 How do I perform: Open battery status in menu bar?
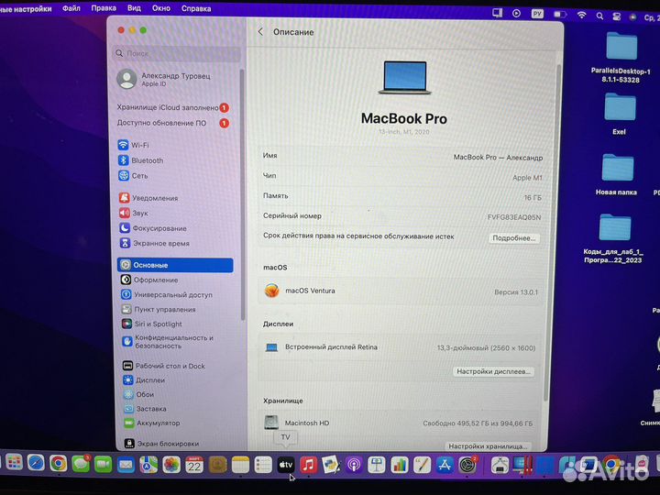(559, 15)
